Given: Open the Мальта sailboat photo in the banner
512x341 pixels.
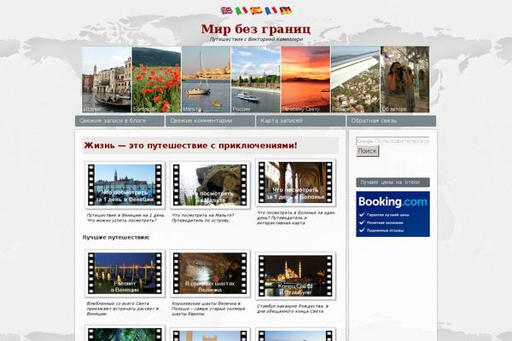Looking at the screenshot, I should pos(206,79).
